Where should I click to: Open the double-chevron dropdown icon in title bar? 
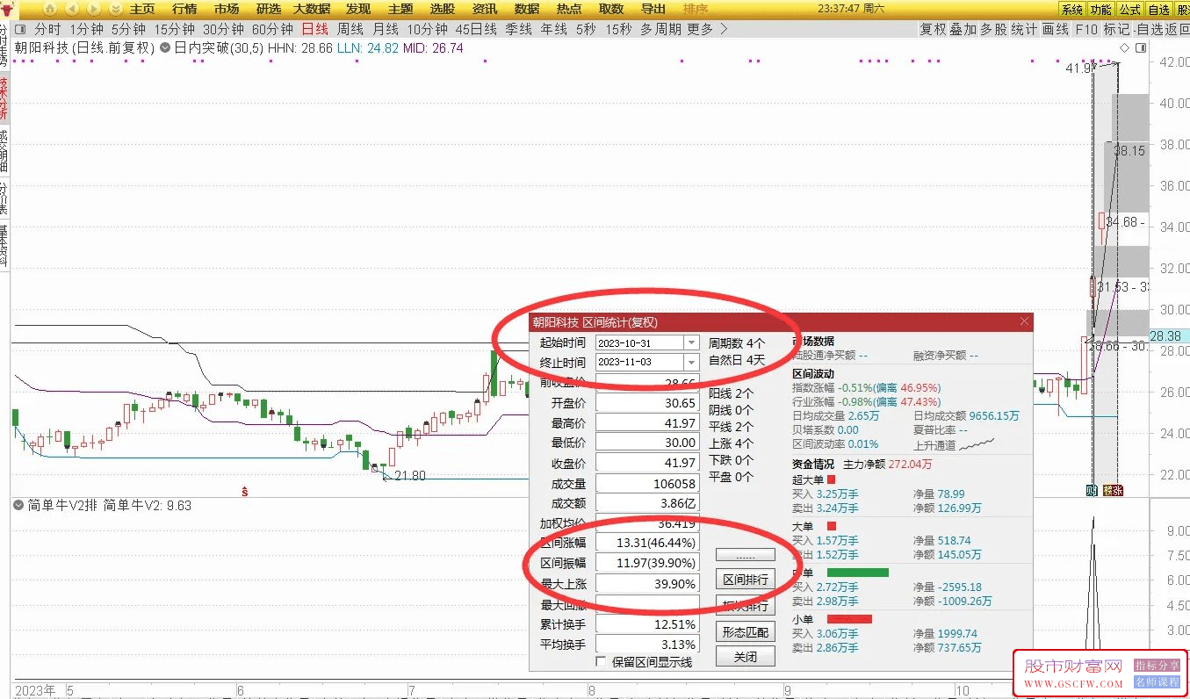(x=116, y=9)
